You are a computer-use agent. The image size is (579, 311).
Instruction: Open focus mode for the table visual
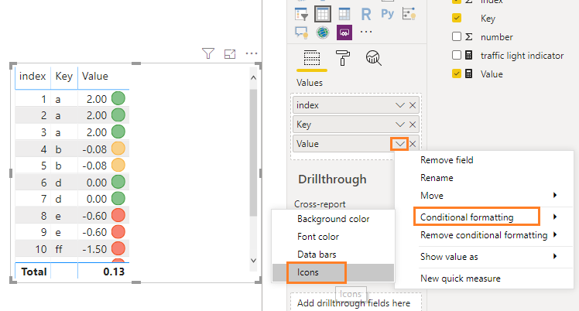230,54
